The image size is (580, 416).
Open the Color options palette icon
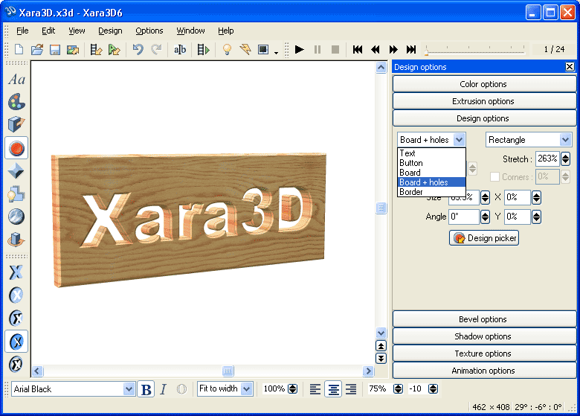click(x=16, y=102)
